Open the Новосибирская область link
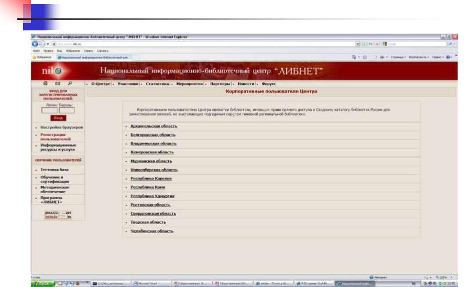 click(154, 170)
